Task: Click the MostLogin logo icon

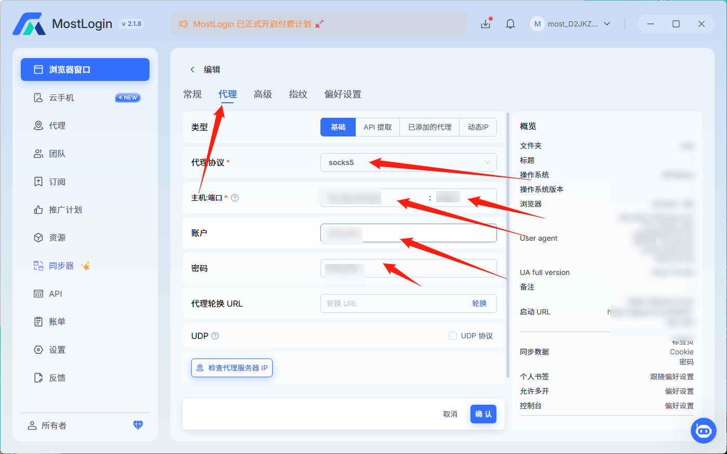Action: coord(29,24)
